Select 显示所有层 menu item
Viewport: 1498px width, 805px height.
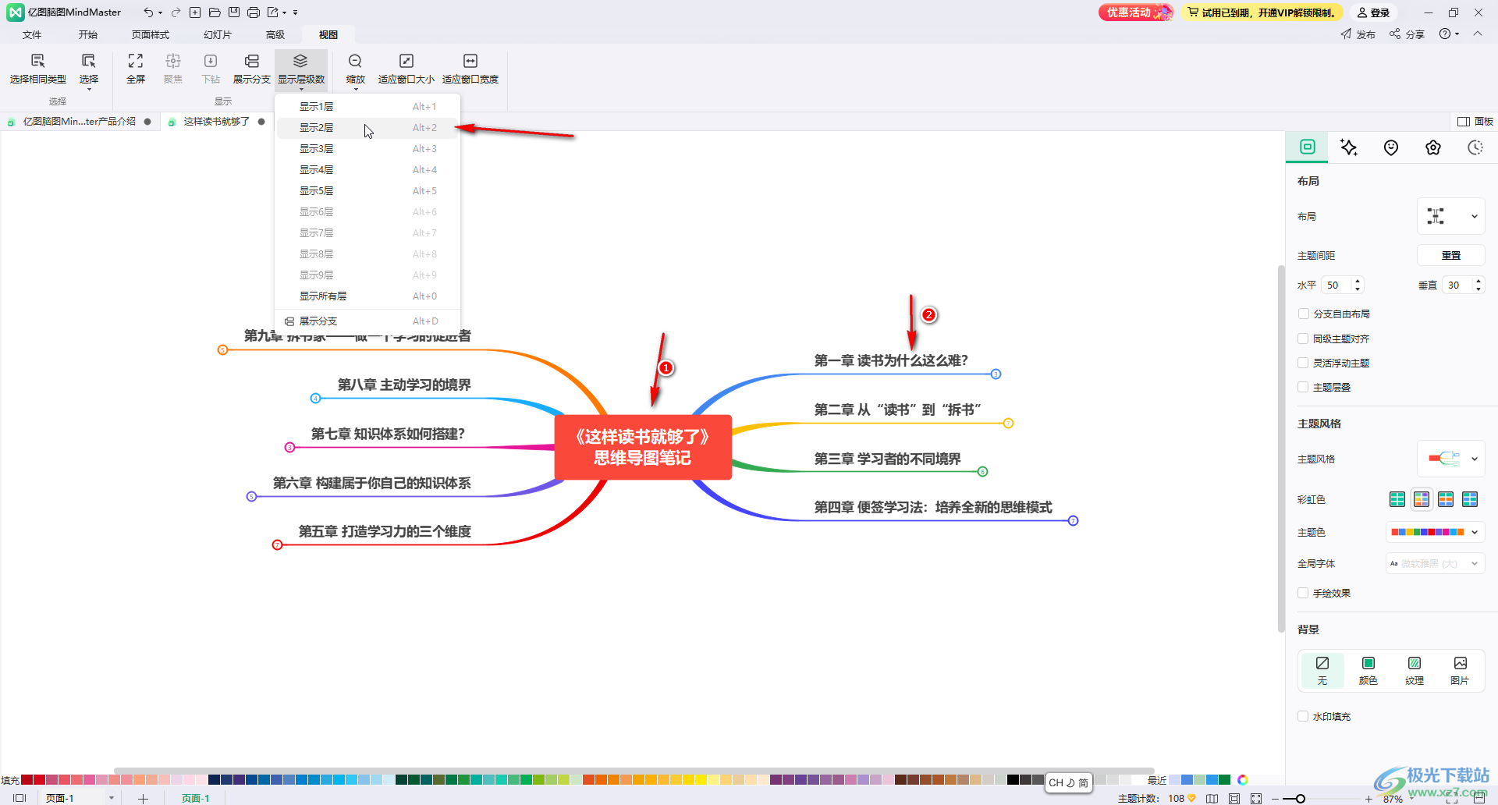point(367,296)
